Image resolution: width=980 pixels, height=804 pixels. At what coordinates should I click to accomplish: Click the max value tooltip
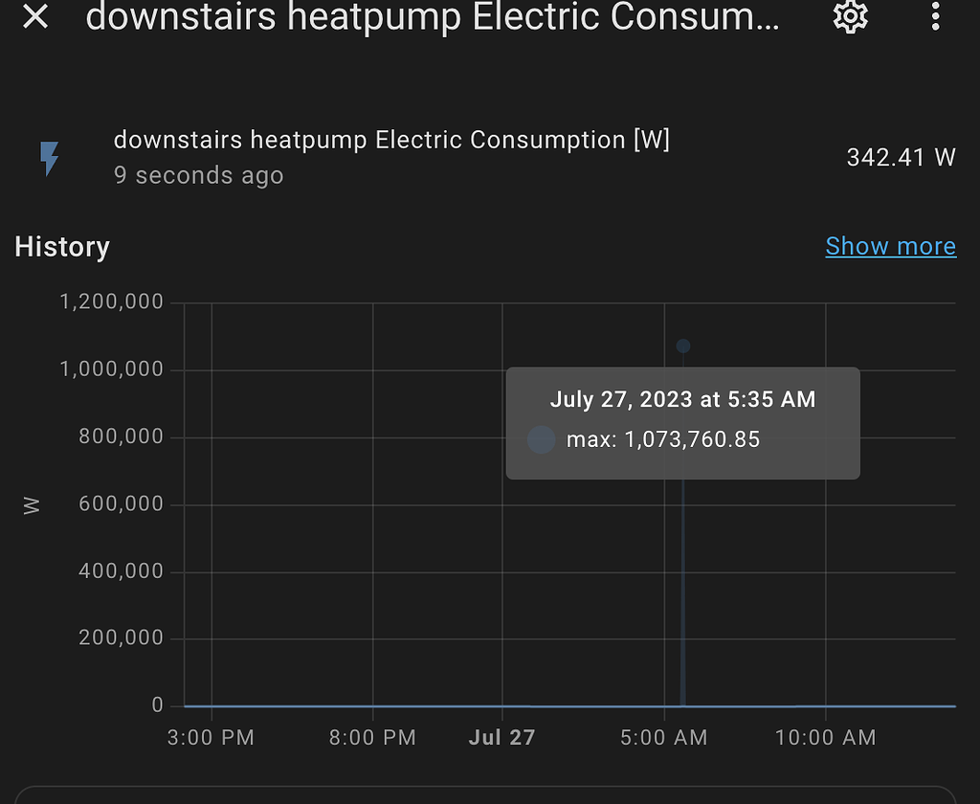[x=682, y=422]
